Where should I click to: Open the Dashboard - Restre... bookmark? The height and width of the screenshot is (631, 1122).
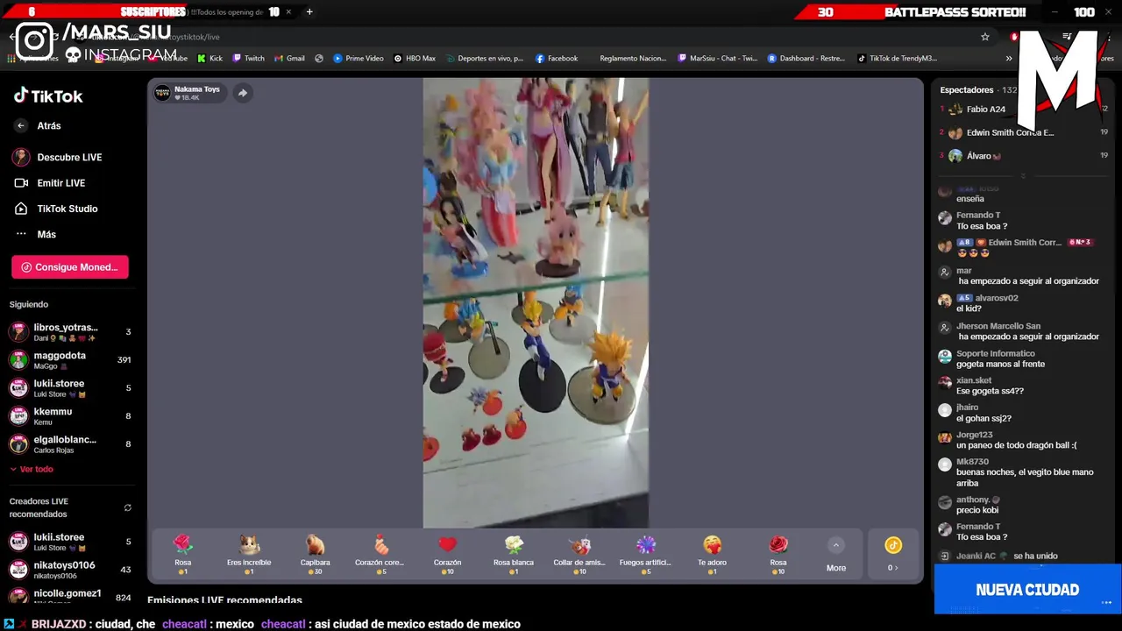[806, 59]
